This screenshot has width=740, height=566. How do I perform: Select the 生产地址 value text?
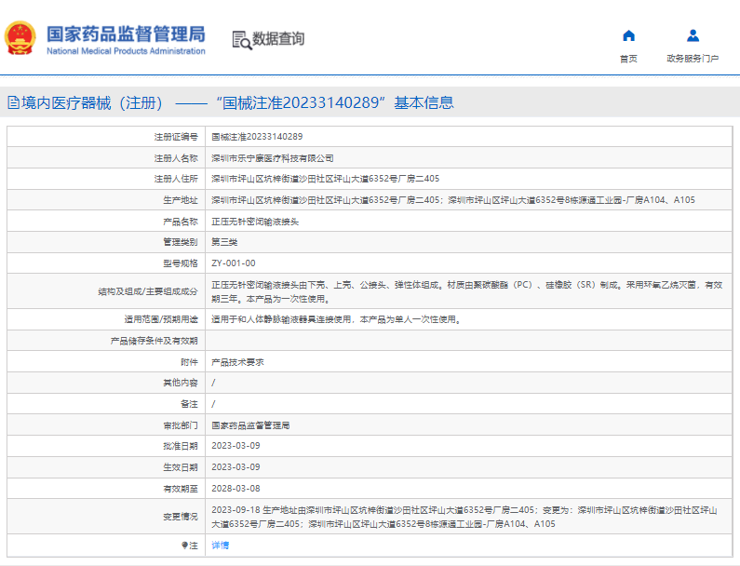pos(453,200)
